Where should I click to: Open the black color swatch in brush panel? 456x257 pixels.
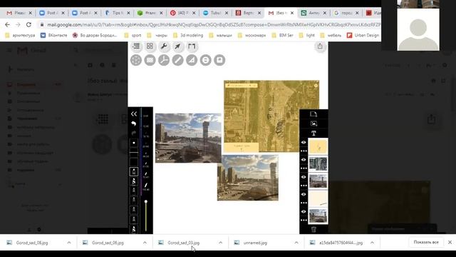[x=134, y=162]
